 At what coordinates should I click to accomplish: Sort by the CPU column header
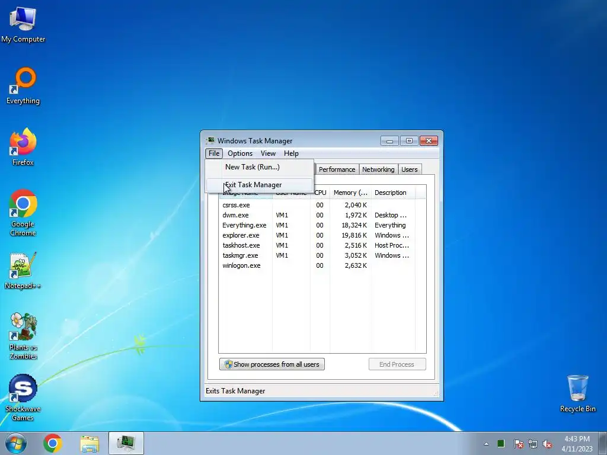320,193
